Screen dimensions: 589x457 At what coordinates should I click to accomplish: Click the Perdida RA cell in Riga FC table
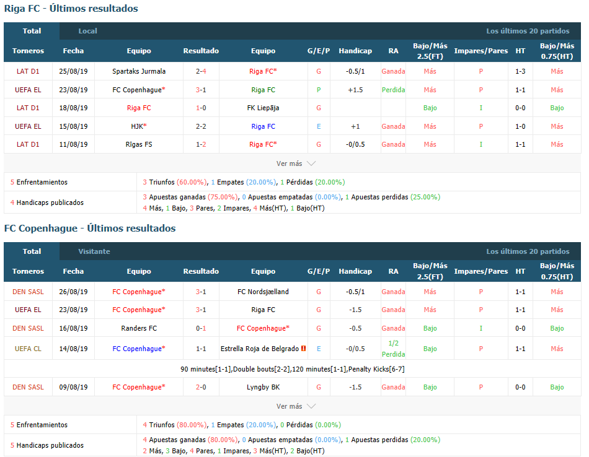(393, 90)
